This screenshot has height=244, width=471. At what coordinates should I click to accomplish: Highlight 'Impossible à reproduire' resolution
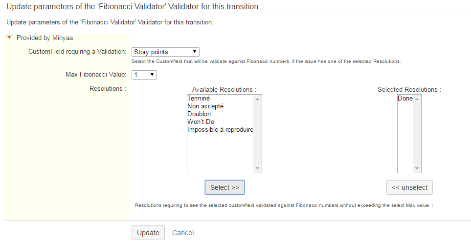pos(220,130)
